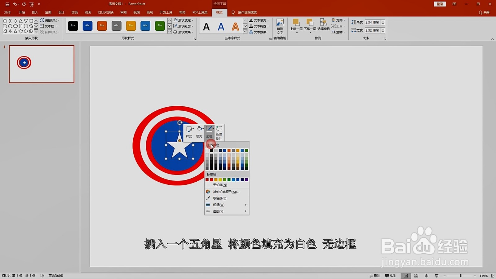Open the 文件 (File) tab

click(x=7, y=12)
